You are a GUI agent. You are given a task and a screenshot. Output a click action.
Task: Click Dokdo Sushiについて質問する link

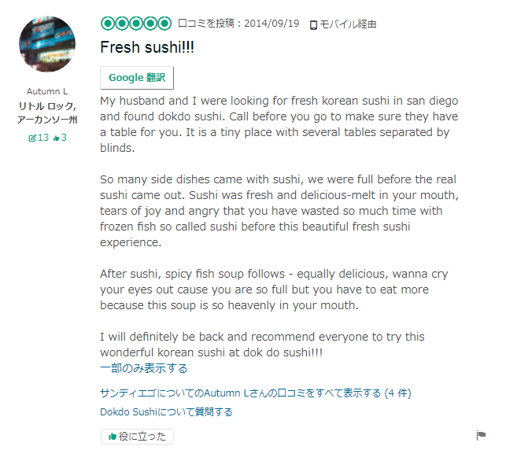click(166, 411)
